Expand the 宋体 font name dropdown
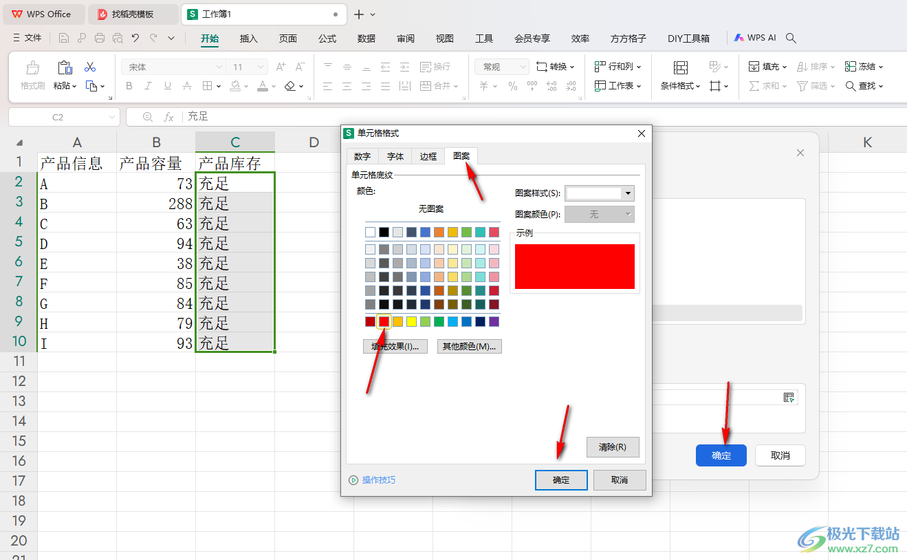 coord(219,67)
